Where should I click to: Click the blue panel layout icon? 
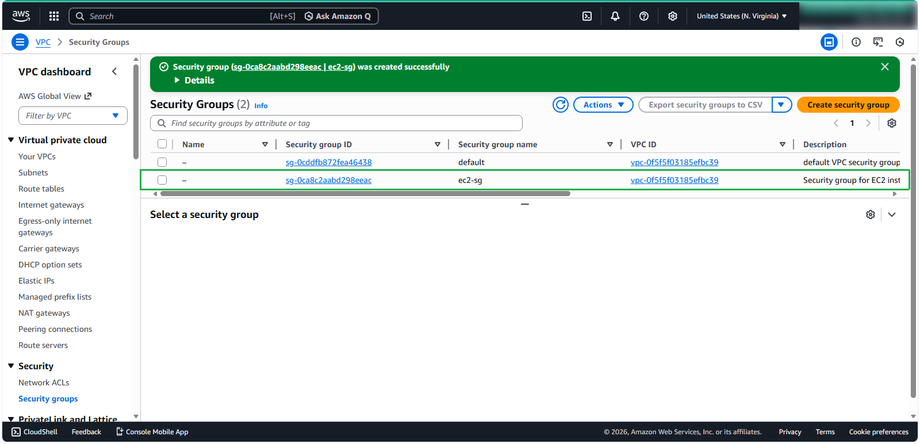tap(829, 42)
